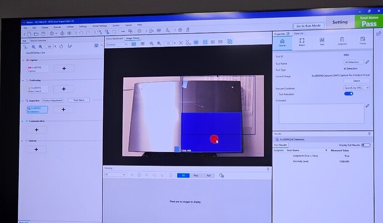The width and height of the screenshot is (383, 223).
Task: Add a tool in the Communication section
Action: 37,130
